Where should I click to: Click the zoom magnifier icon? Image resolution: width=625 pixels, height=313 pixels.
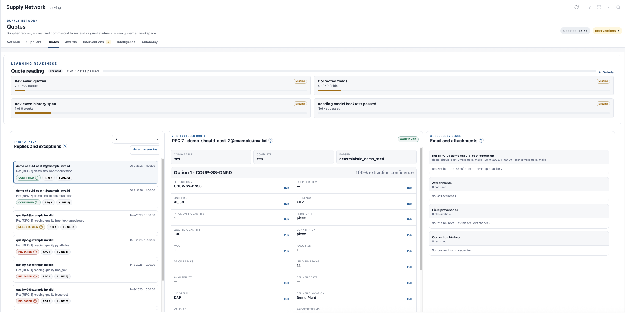[x=618, y=7]
